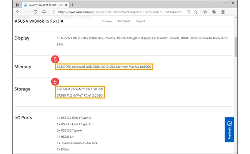This screenshot has width=250, height=154.
Task: Maximize the browser window
Action: point(224,3)
